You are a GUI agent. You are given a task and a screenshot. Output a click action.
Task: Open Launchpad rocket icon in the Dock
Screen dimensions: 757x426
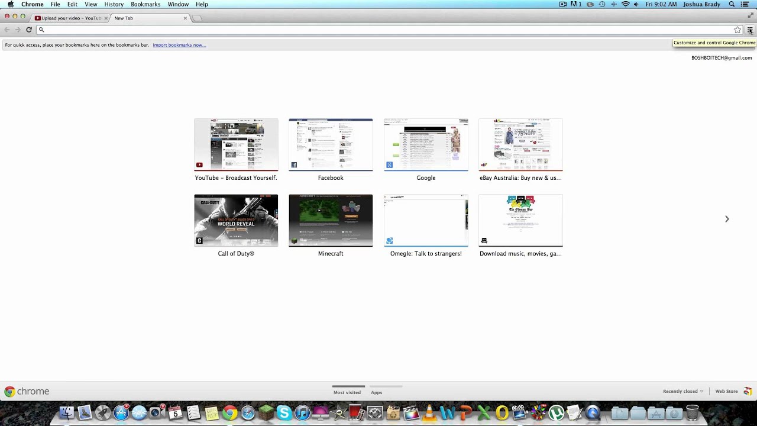[102, 412]
